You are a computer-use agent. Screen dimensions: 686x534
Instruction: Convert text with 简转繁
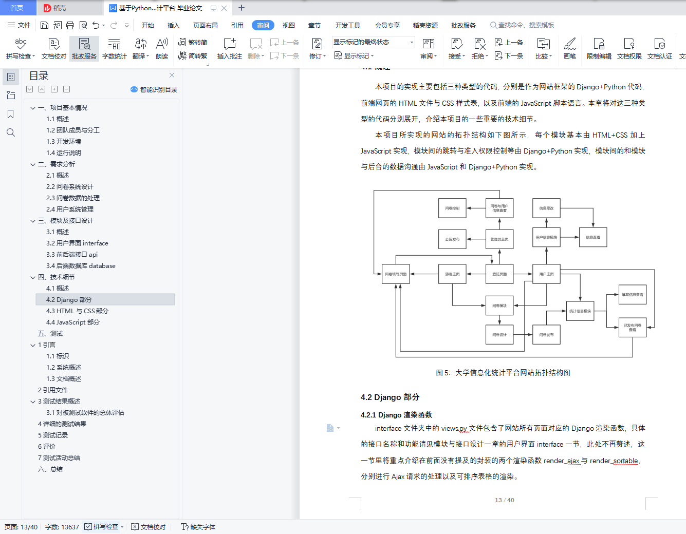click(193, 55)
